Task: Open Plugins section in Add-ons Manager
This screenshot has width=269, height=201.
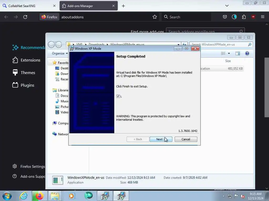Action: pyautogui.click(x=23, y=85)
